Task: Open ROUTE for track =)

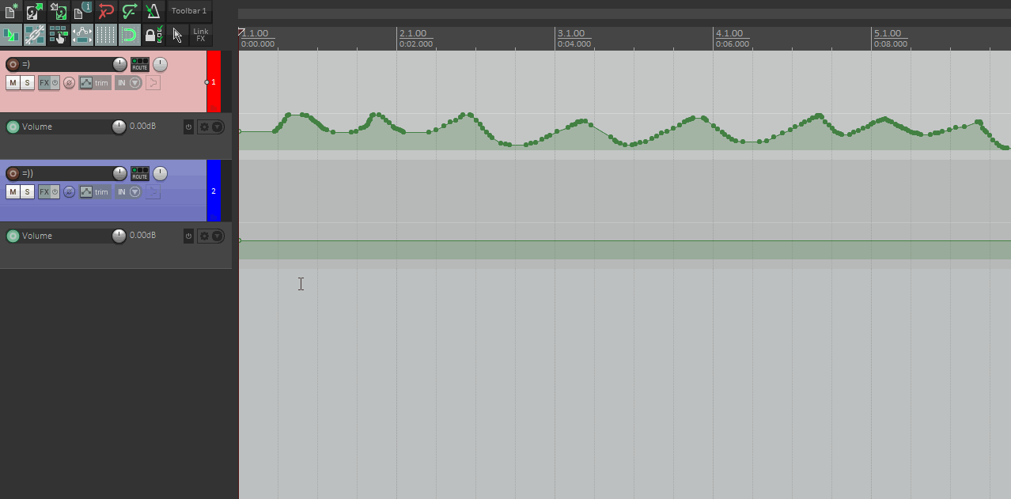Action: point(140,64)
